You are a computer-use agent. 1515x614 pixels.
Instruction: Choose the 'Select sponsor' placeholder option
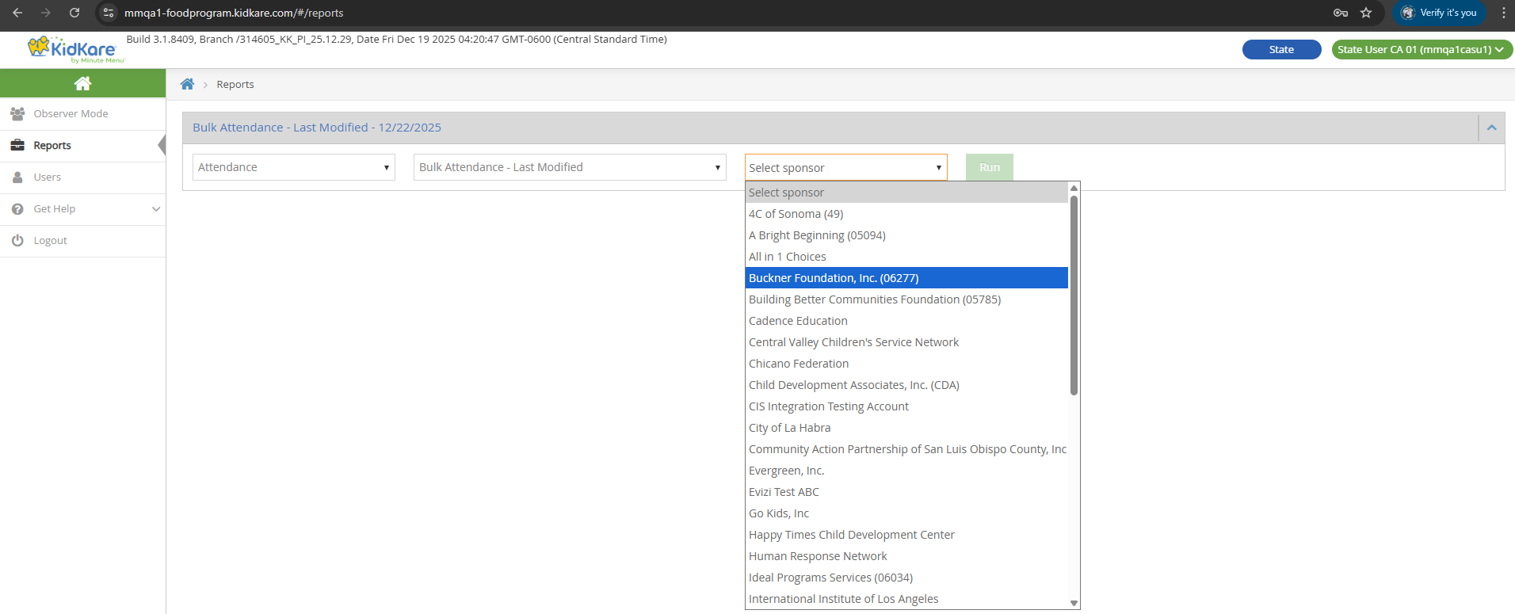pyautogui.click(x=906, y=193)
